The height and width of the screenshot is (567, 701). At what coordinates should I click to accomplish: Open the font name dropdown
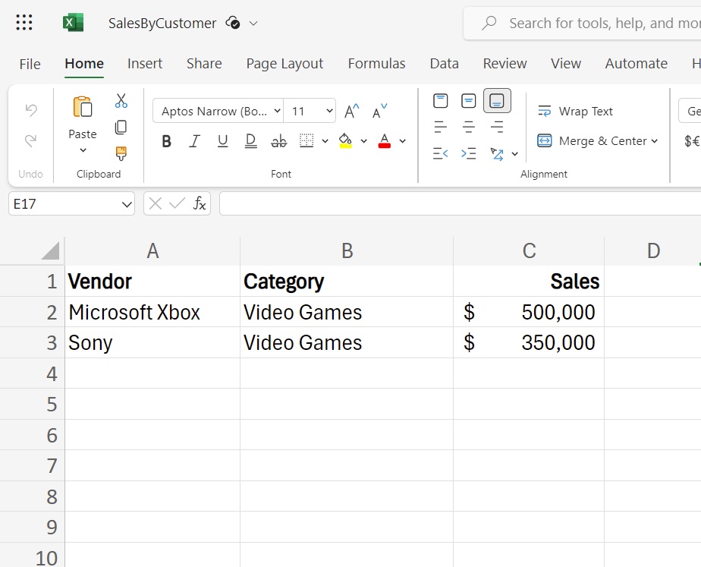pyautogui.click(x=275, y=110)
